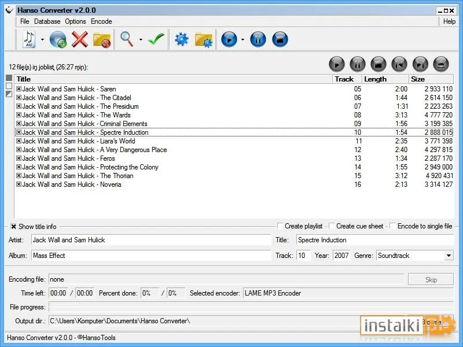Click the LAME MP3 Encoder field
The width and height of the screenshot is (463, 347).
348,293
